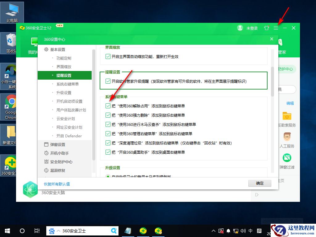Select 开机启动项设置 in settings sidebar
Screen dimensions: 316x237
tap(69, 101)
